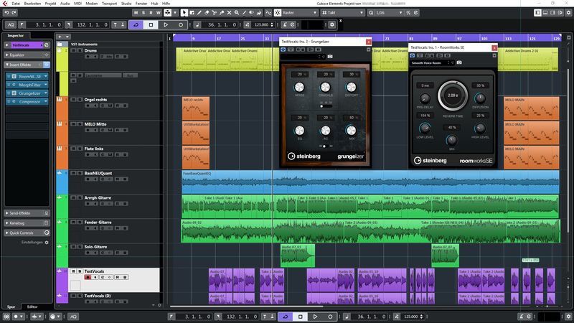The image size is (574, 323).
Task: Click the add track plus button
Action: (x=60, y=36)
